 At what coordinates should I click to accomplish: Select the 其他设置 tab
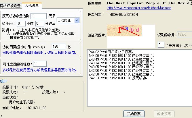coord(32,5)
